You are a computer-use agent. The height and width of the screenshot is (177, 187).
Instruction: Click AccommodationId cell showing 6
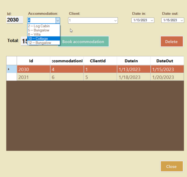click(x=67, y=77)
